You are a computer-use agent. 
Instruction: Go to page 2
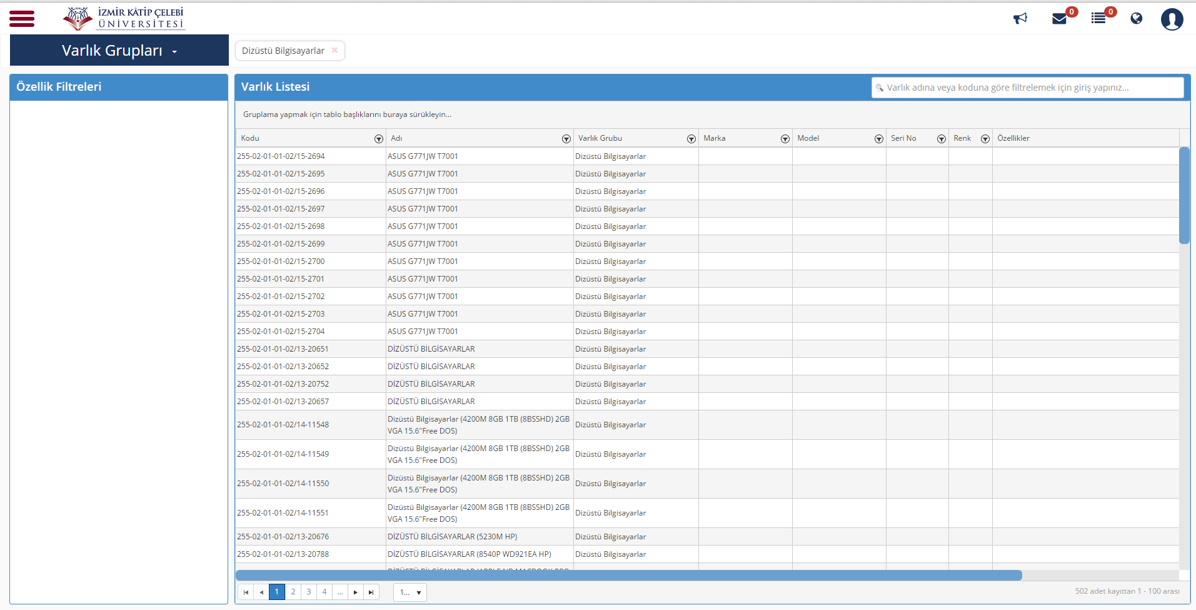293,592
